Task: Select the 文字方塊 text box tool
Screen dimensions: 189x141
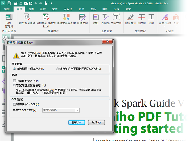Action: (x=116, y=19)
